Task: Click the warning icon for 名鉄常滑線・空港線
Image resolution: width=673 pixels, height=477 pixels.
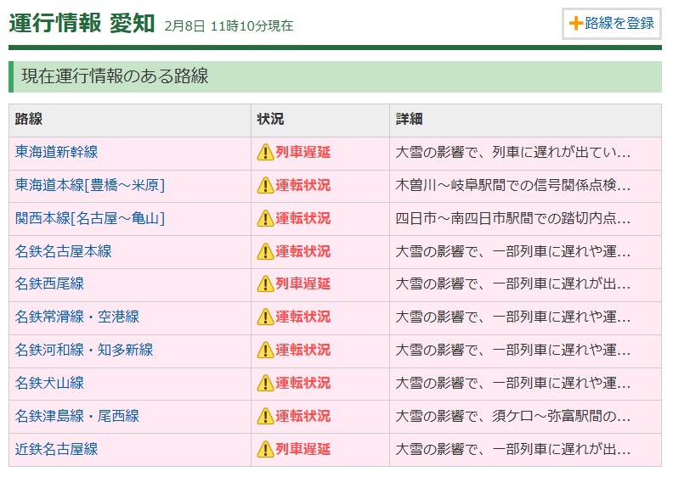Action: 265,317
